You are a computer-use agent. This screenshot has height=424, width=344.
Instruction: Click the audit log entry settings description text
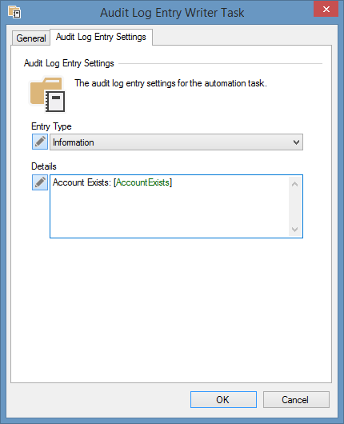170,83
